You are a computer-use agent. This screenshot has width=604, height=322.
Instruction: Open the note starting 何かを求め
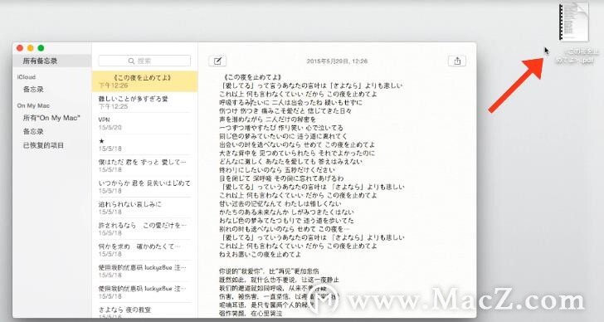144,250
